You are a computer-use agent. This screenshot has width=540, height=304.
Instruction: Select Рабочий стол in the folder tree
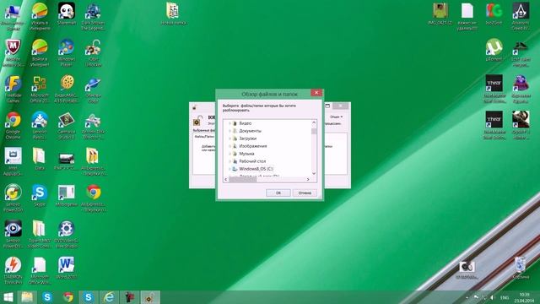pyautogui.click(x=252, y=161)
